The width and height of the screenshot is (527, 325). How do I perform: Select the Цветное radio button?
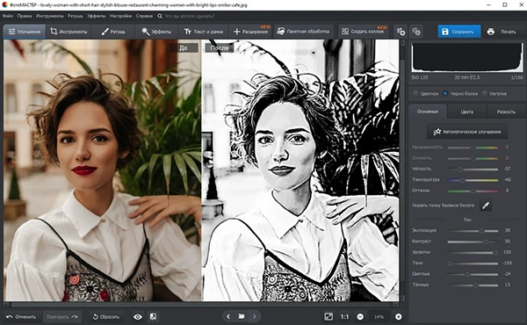[x=415, y=93]
